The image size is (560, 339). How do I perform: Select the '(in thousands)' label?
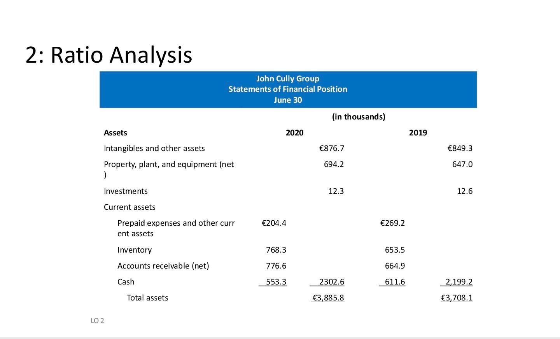358,116
